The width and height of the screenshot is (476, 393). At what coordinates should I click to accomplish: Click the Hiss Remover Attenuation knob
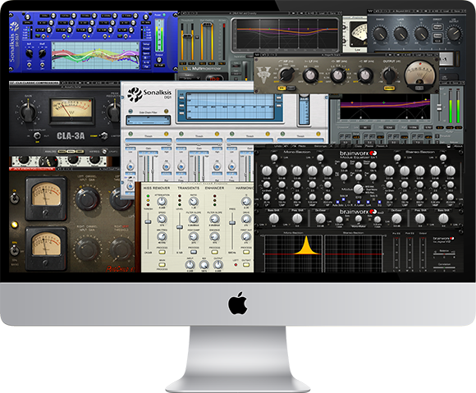point(162,202)
